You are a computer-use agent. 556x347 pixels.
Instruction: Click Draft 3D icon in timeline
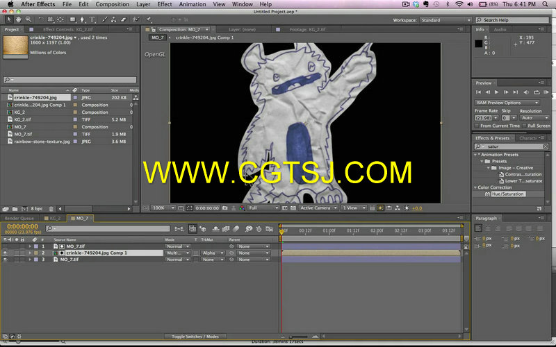pyautogui.click(x=203, y=229)
